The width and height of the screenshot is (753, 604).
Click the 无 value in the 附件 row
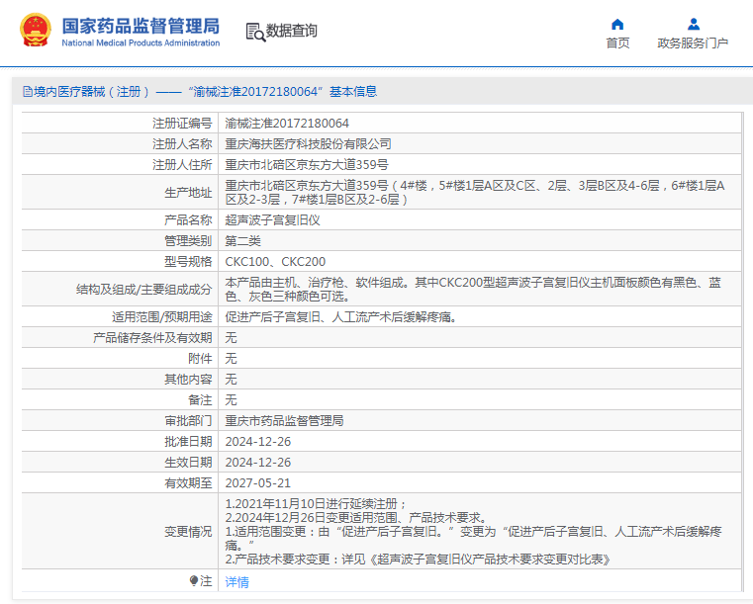click(x=231, y=359)
